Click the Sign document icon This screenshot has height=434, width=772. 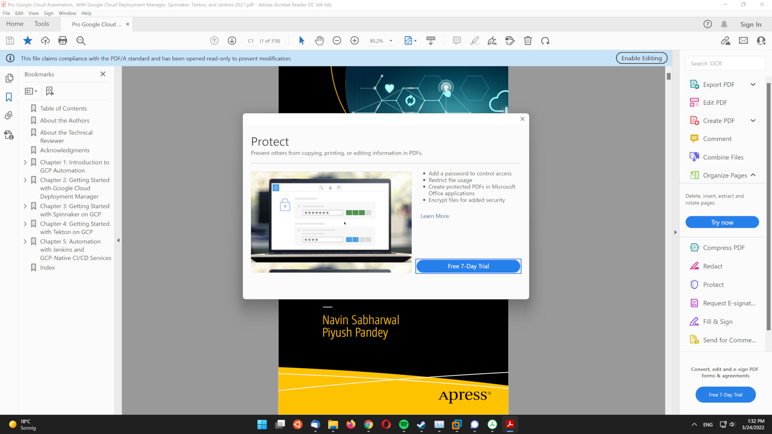pyautogui.click(x=492, y=41)
